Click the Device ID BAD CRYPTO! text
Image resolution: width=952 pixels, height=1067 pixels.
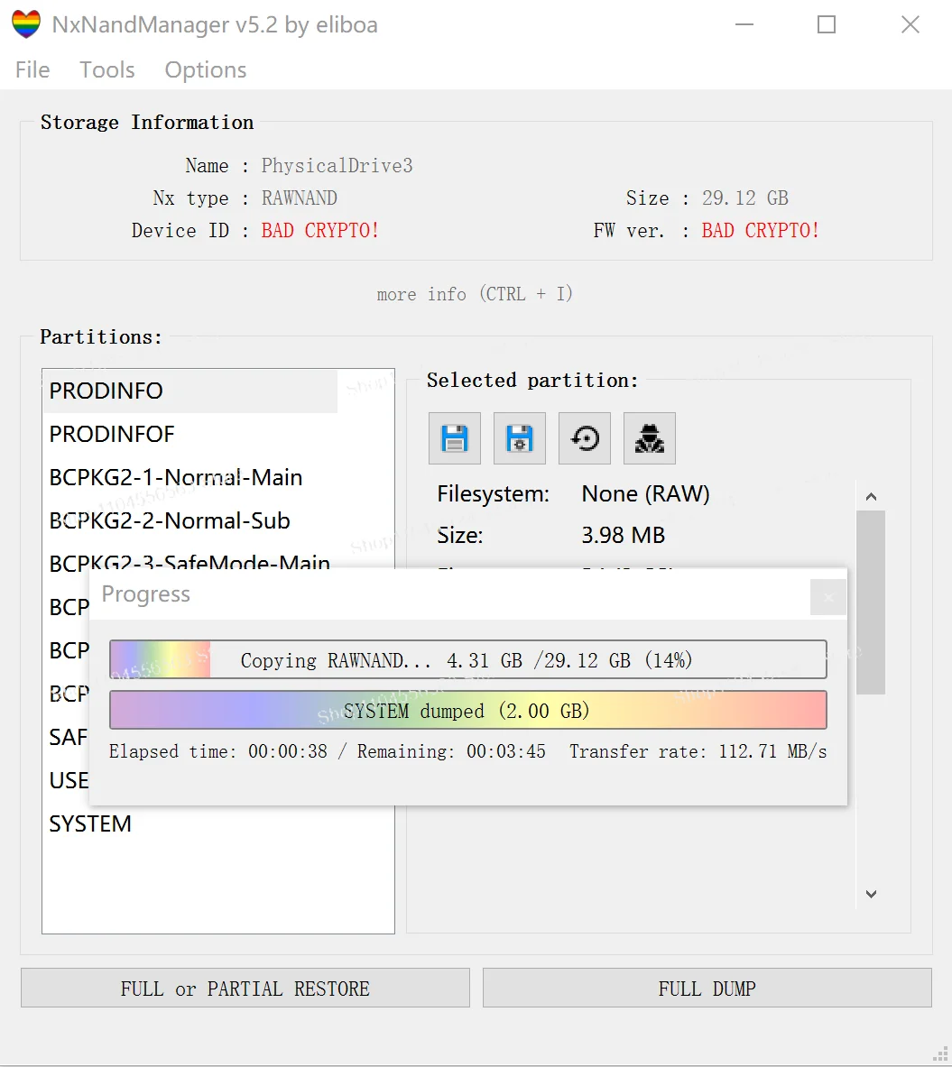[320, 231]
